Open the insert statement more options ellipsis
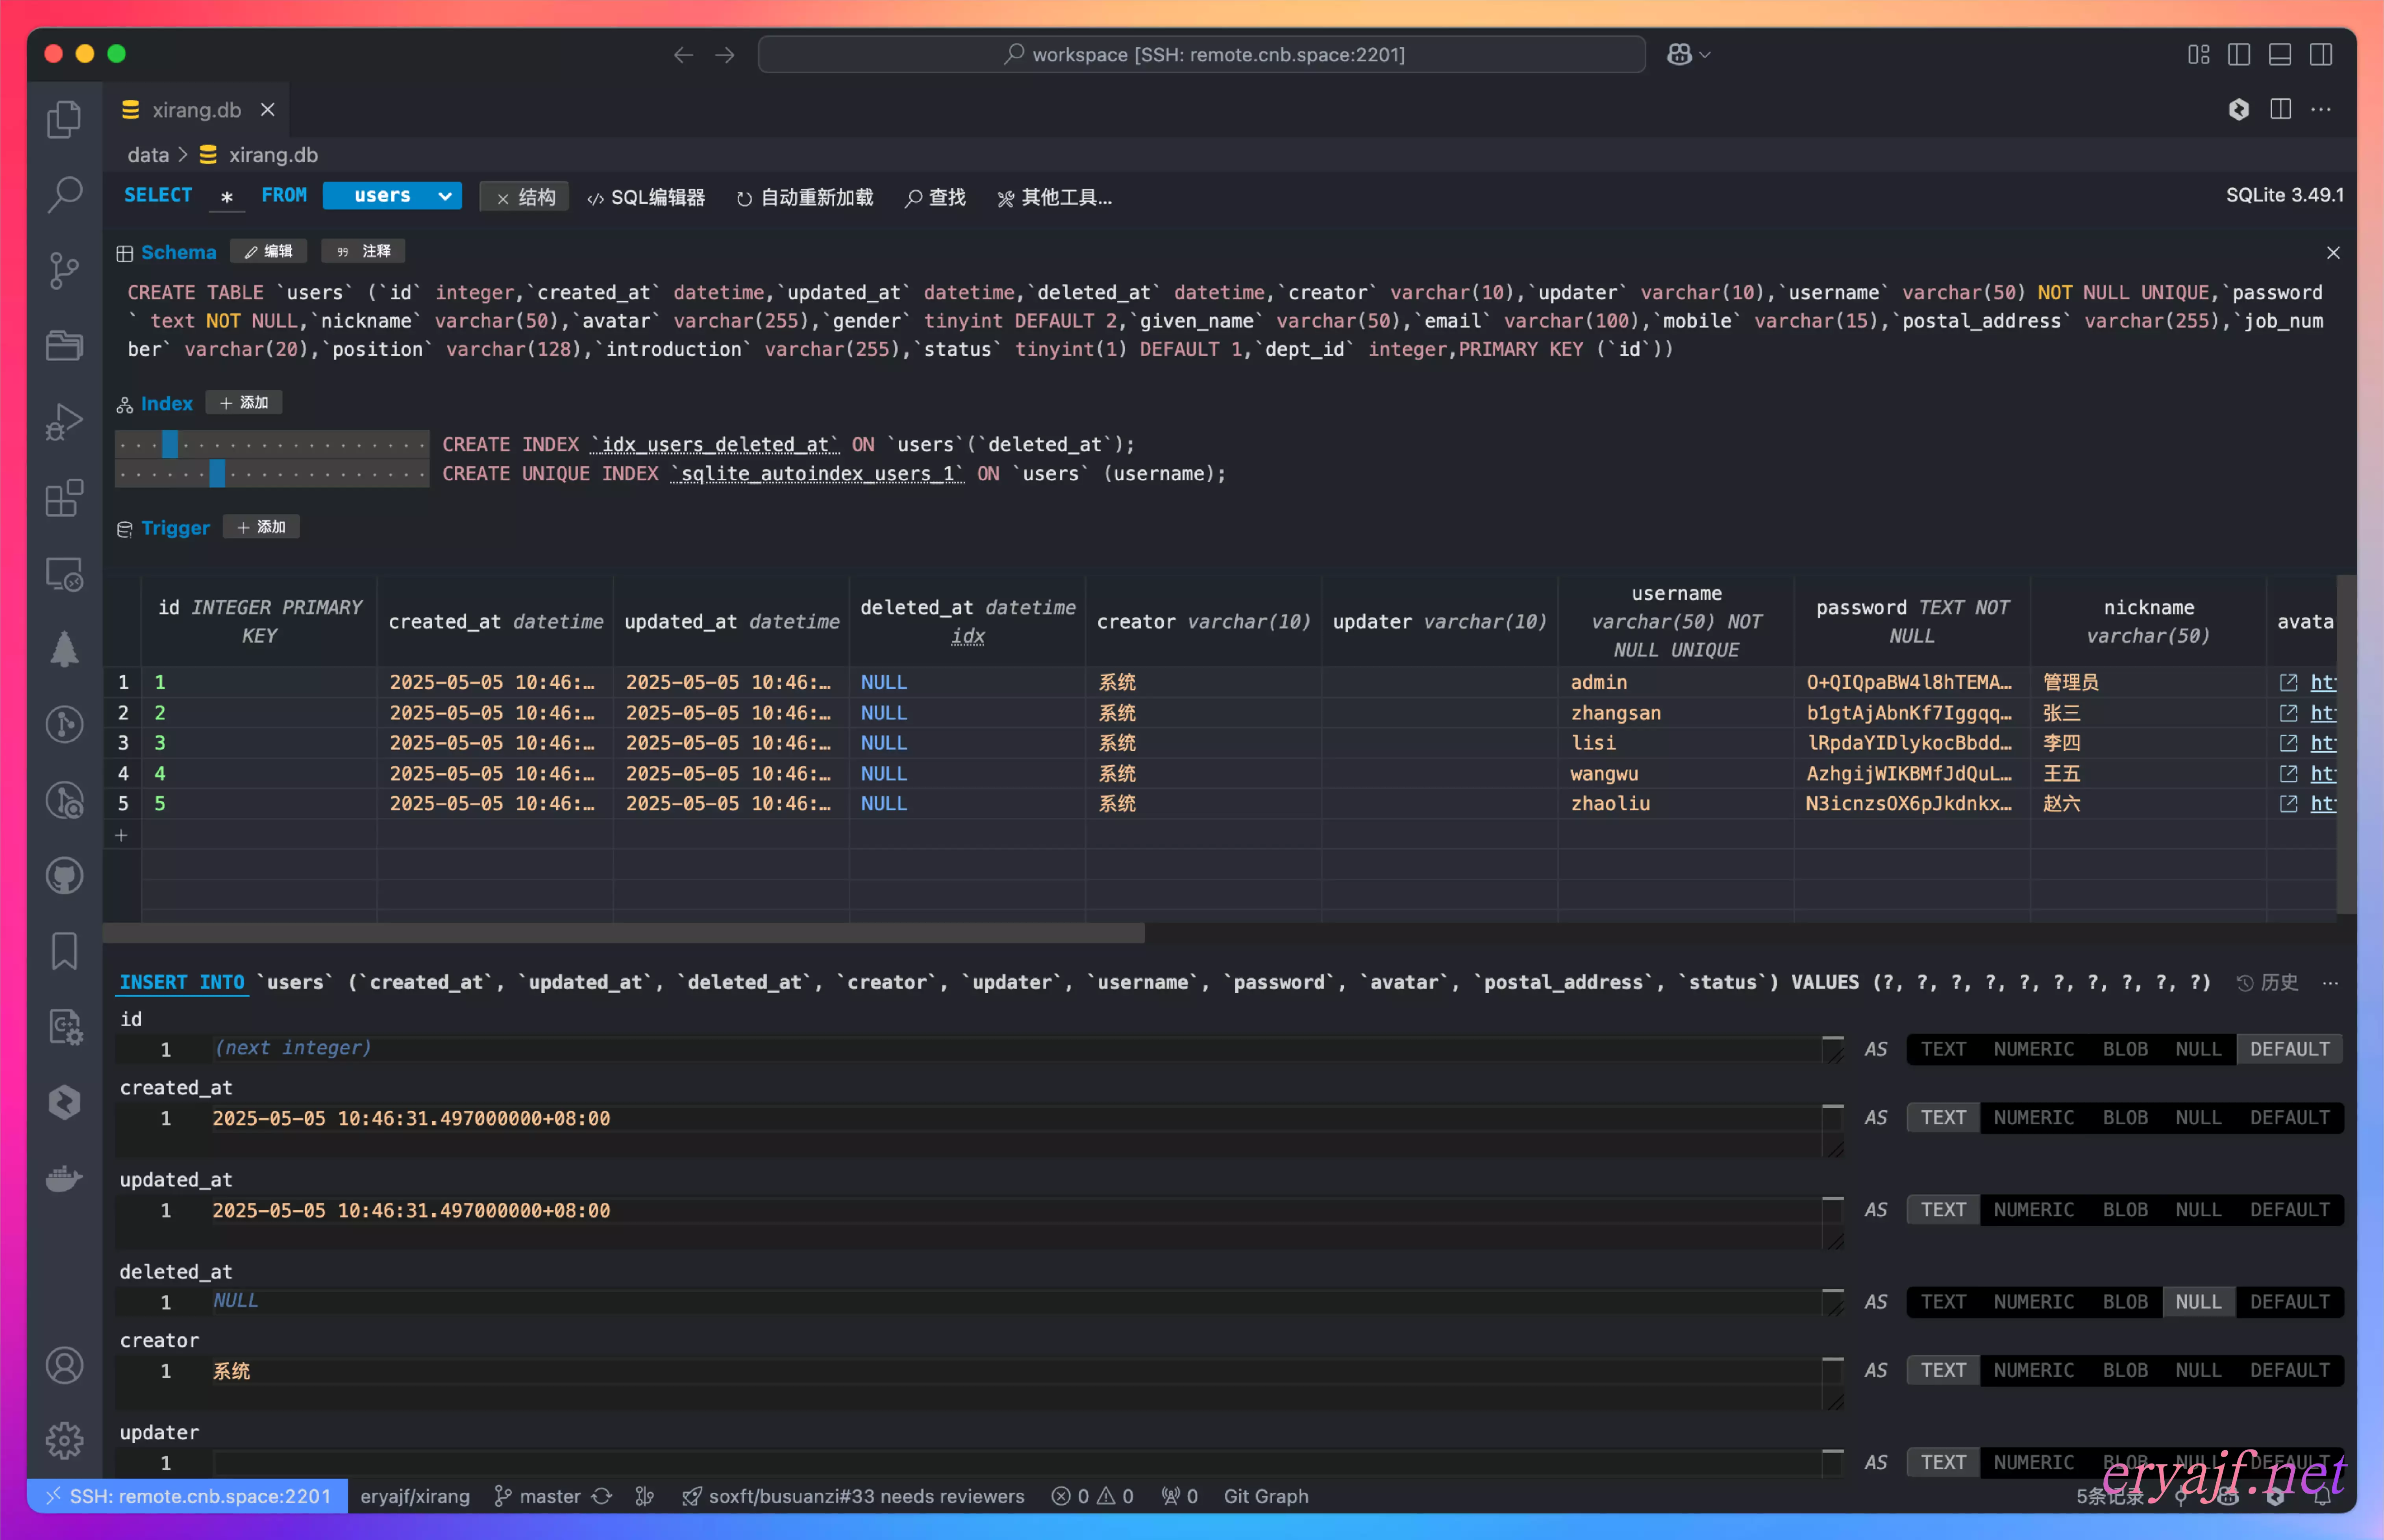 click(x=2330, y=983)
